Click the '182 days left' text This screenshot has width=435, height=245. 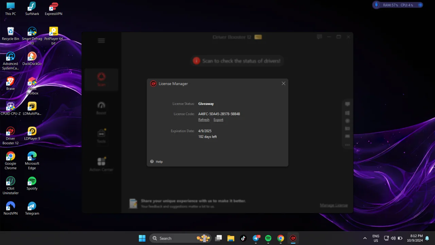pos(208,137)
